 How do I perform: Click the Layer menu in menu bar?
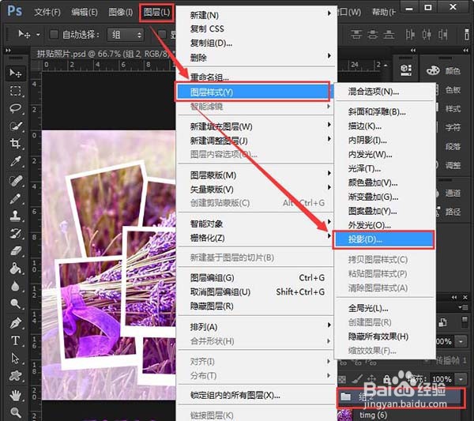156,12
